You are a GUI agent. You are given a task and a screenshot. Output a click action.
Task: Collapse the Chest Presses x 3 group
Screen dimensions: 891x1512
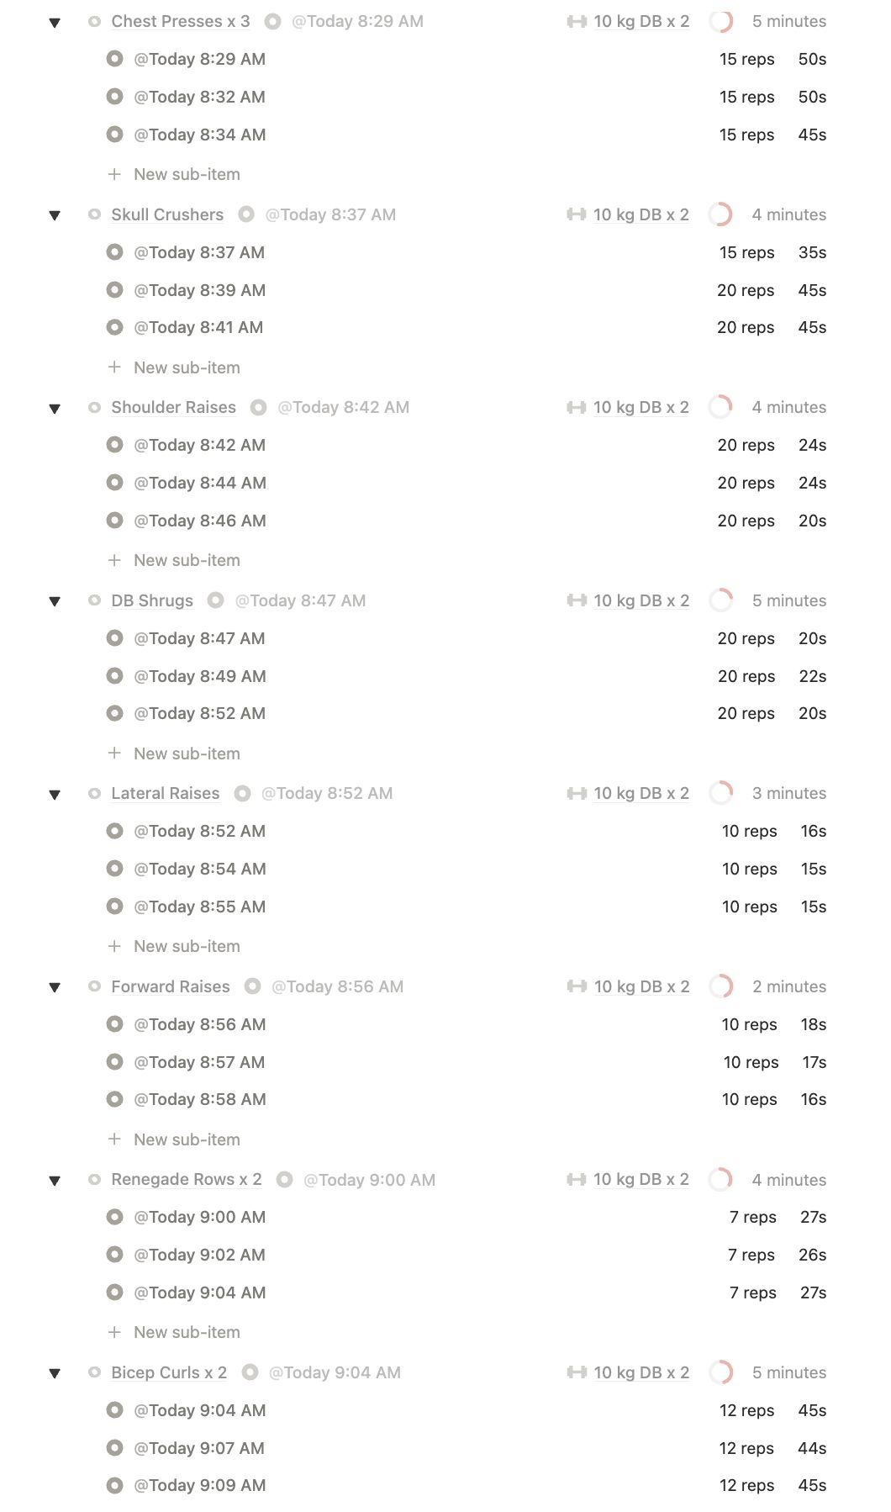coord(55,23)
